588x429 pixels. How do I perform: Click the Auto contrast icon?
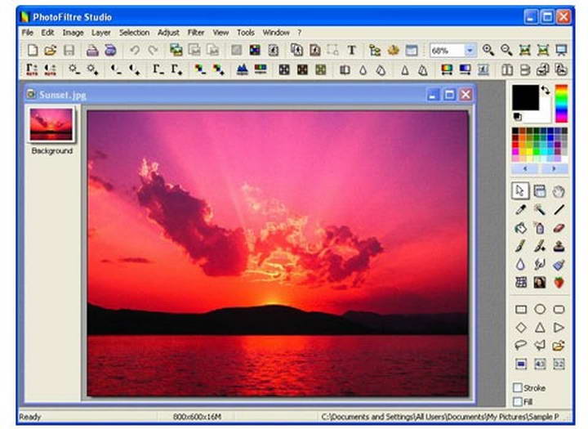51,69
